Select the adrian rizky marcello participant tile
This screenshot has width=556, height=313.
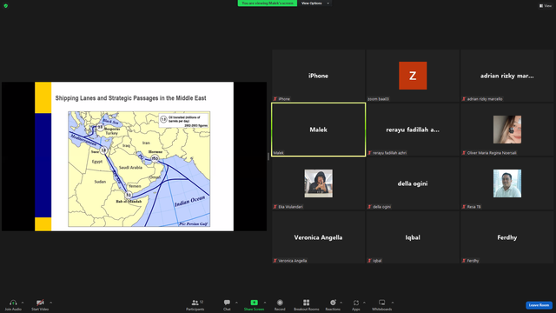click(x=507, y=76)
